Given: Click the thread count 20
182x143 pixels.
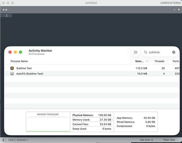Looking at the screenshot, I should point(163,68).
